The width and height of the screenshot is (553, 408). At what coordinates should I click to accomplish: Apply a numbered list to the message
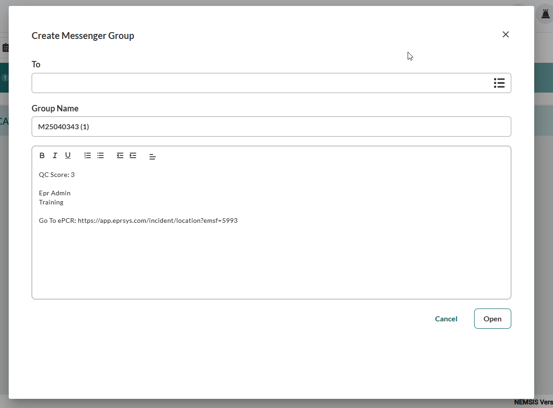coord(88,155)
